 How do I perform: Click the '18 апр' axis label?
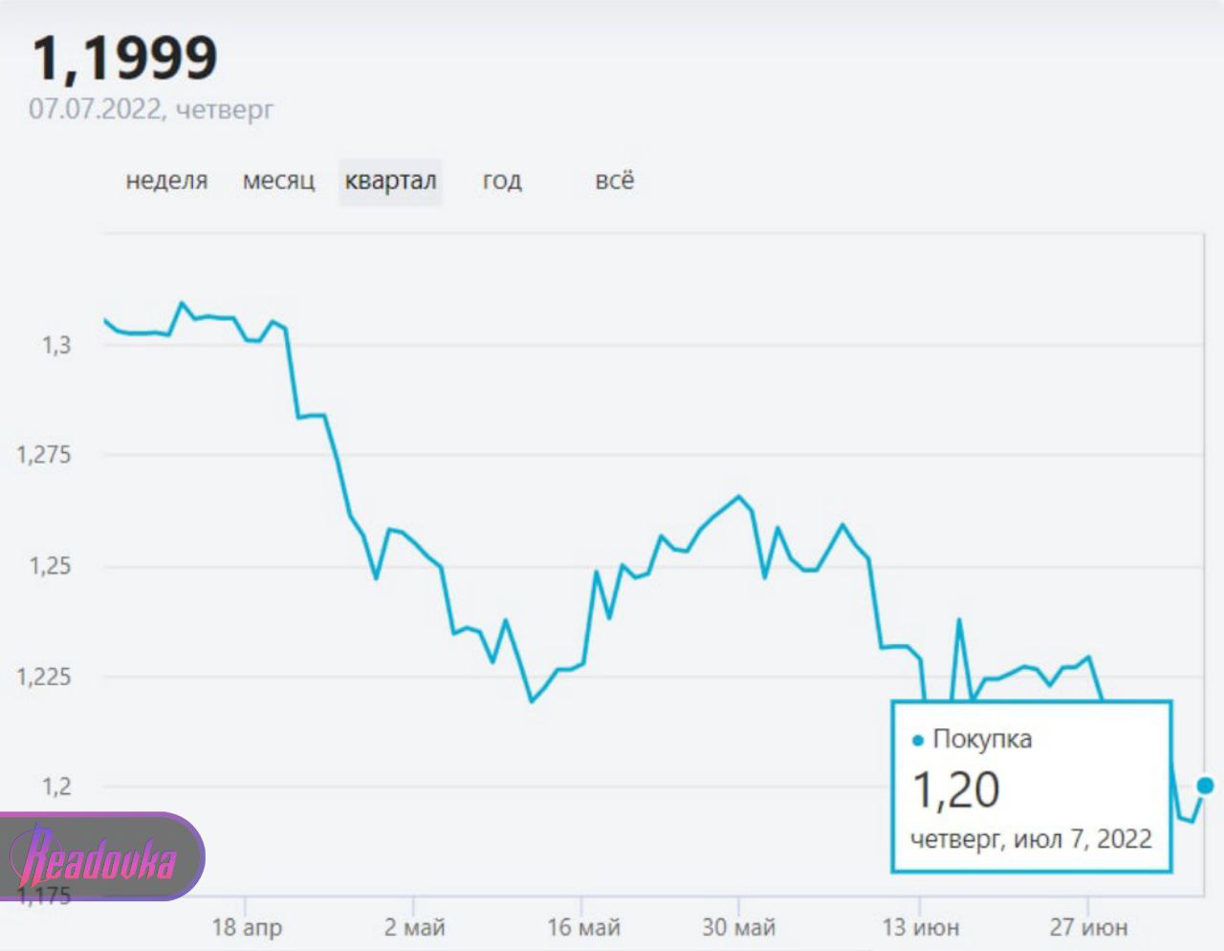click(247, 927)
